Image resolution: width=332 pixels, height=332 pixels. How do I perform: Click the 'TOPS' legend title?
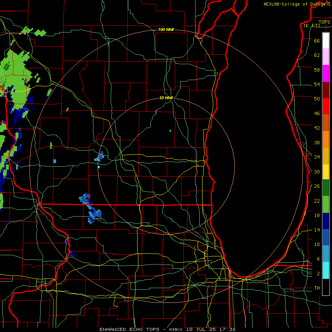pos(324,22)
